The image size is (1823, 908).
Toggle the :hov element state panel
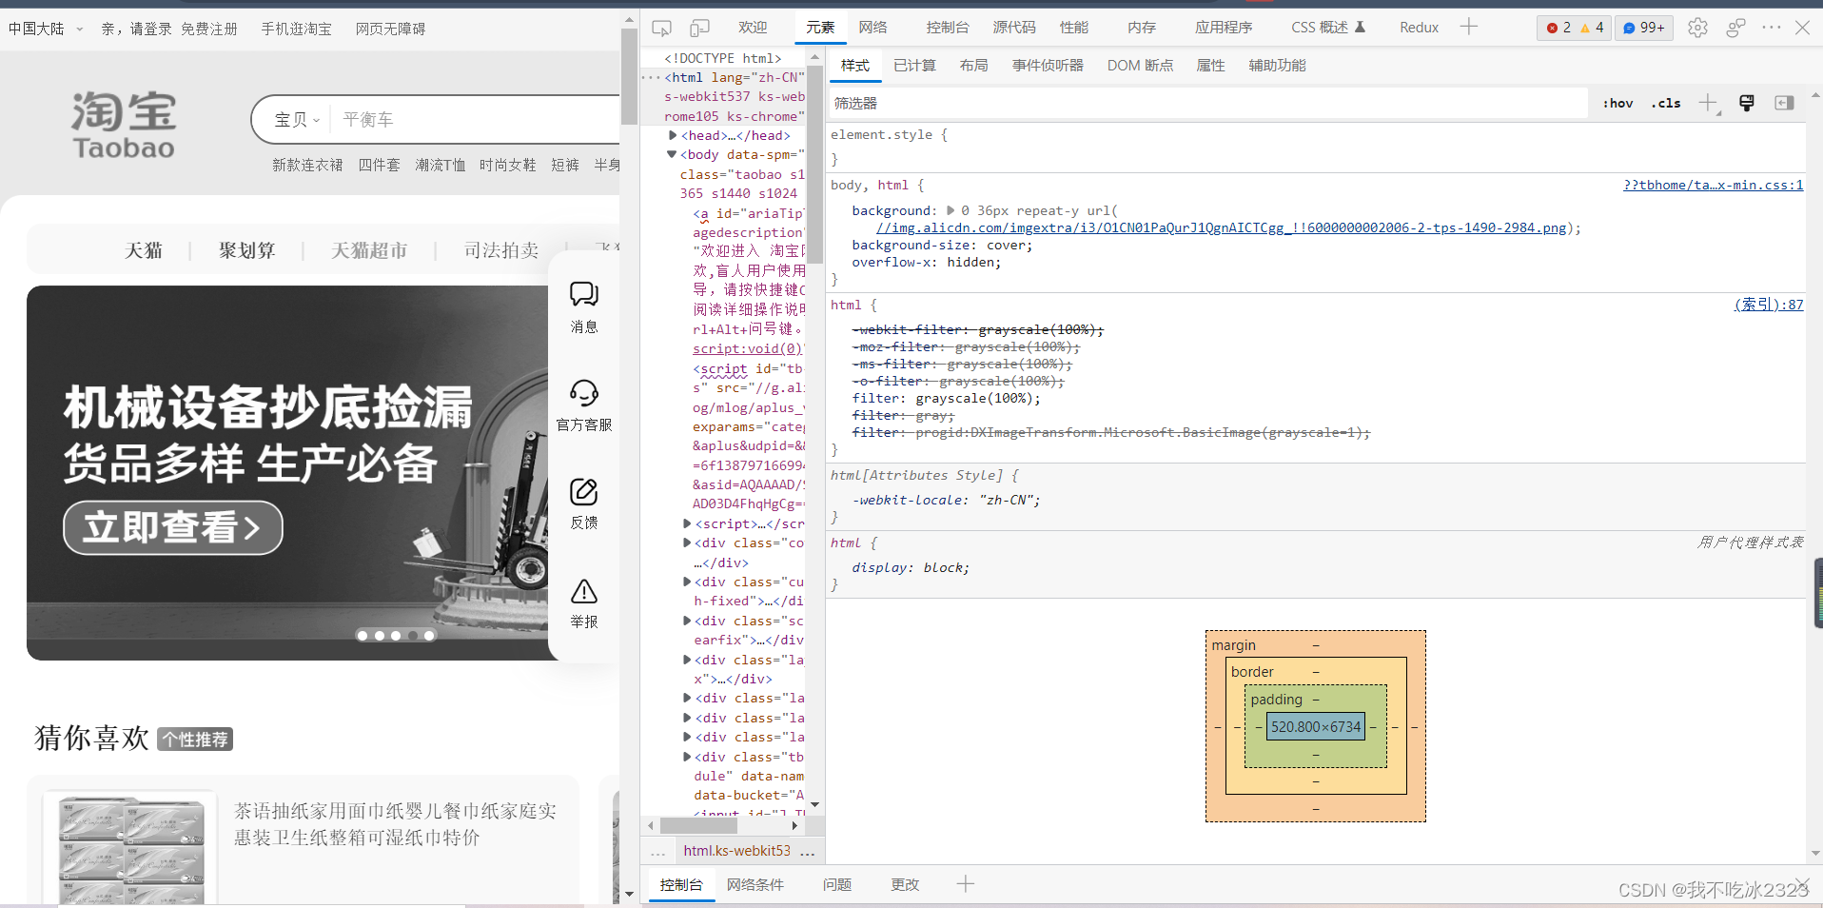(1617, 103)
